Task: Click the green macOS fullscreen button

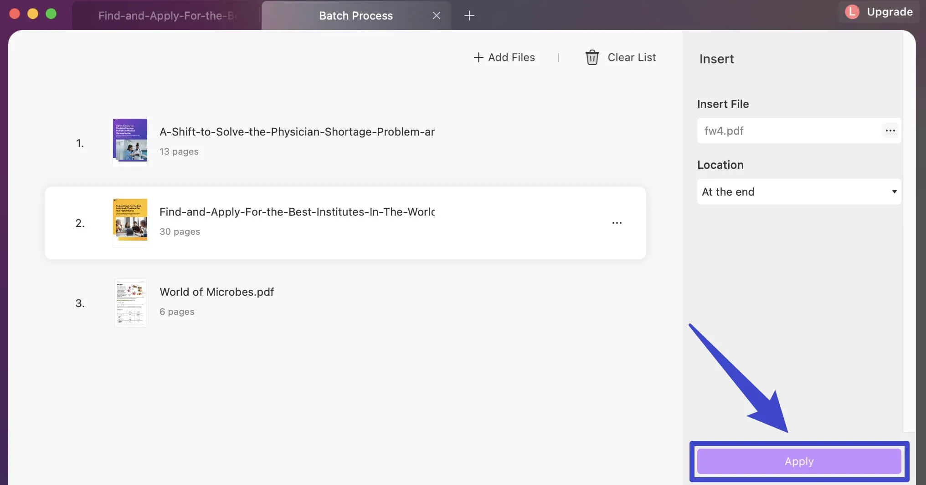Action: point(51,14)
